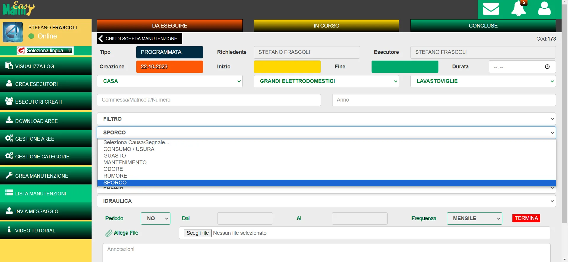The height and width of the screenshot is (262, 569).
Task: Click the Stefano Frascoli avatar image
Action: tap(13, 32)
